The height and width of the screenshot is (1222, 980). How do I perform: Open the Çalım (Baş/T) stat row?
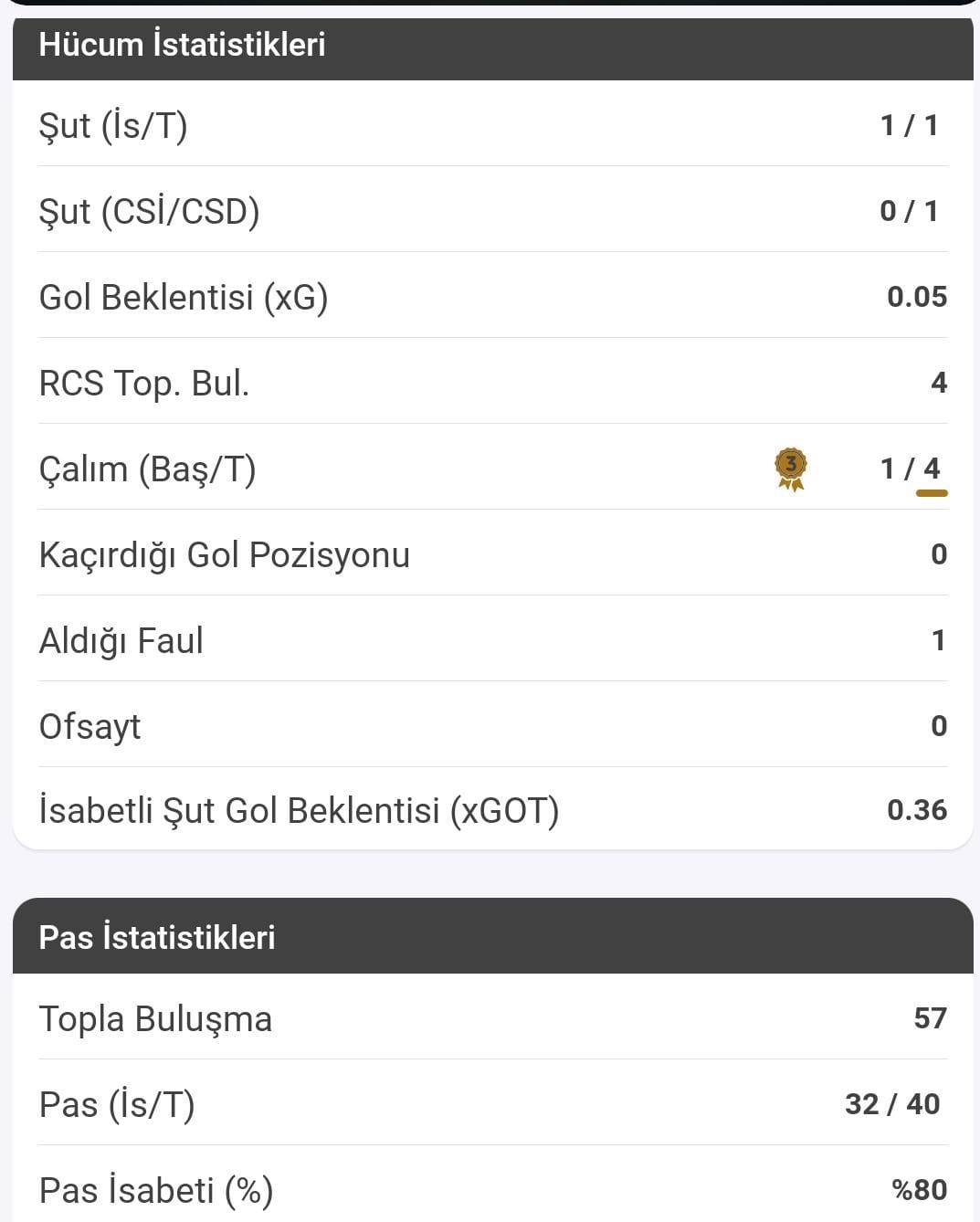(x=493, y=468)
